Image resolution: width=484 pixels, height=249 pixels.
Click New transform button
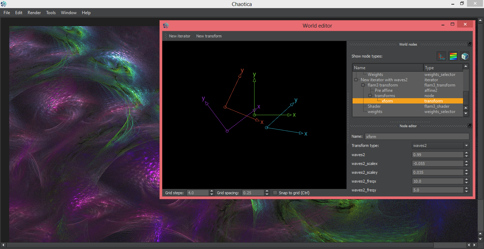point(209,36)
